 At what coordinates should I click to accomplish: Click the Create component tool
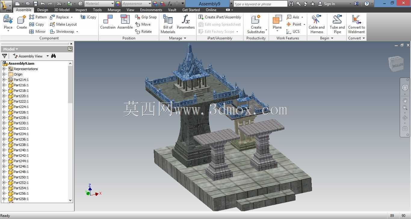(x=22, y=23)
